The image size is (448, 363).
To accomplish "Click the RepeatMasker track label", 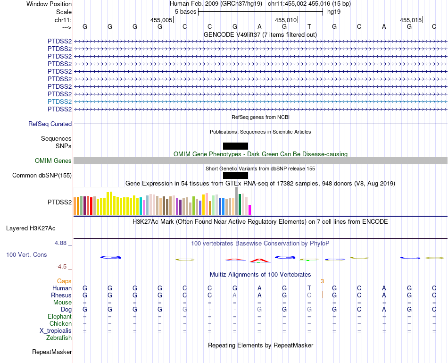I will (x=52, y=352).
